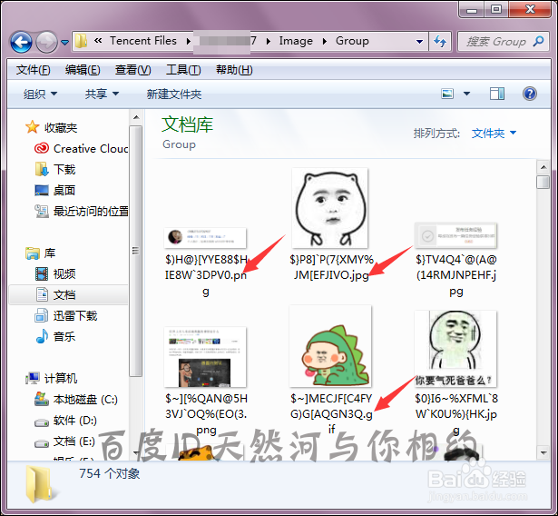Click the 桌面 desktop icon

click(42, 190)
